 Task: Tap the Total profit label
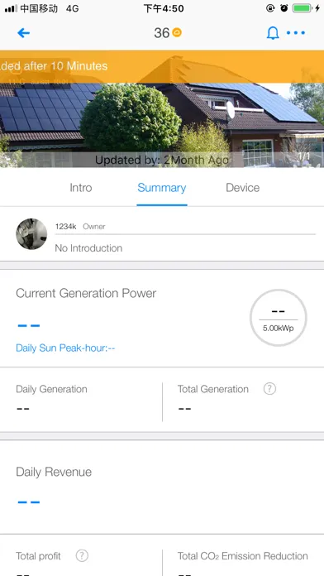38,556
